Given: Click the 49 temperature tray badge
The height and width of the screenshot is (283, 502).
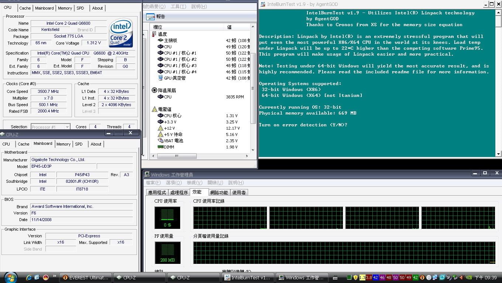Looking at the screenshot, I should 409,277.
